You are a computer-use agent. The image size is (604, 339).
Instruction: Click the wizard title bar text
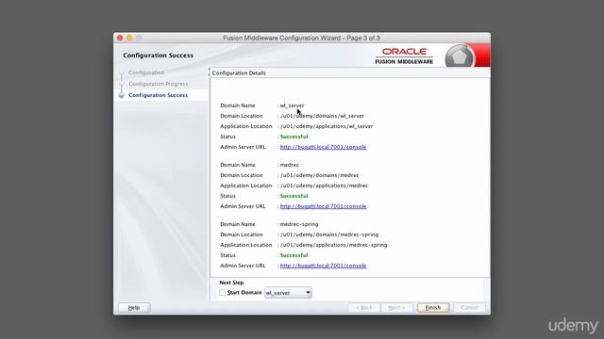point(302,38)
